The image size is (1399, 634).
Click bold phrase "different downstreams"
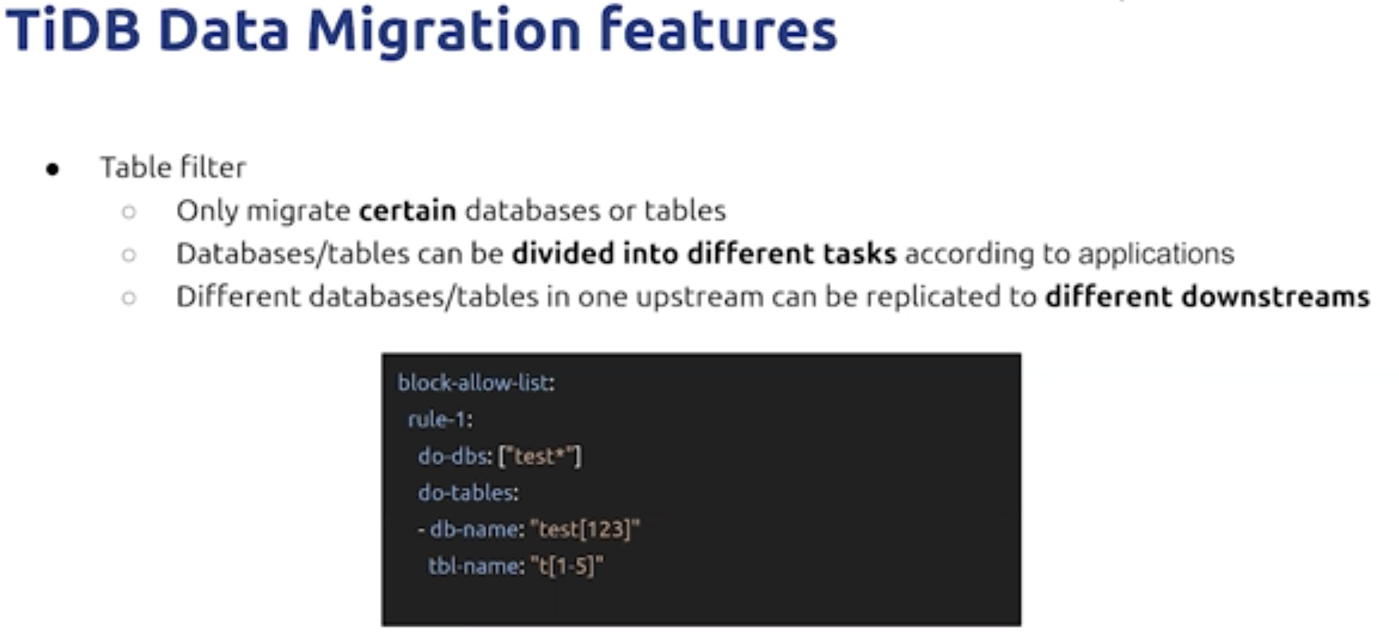[x=1207, y=297]
